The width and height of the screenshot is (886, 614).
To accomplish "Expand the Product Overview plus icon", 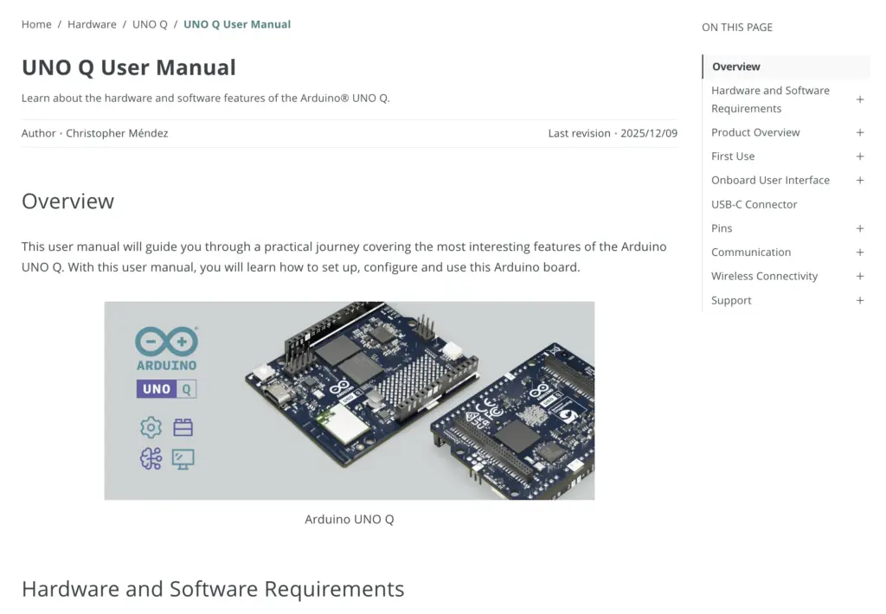I will [859, 132].
